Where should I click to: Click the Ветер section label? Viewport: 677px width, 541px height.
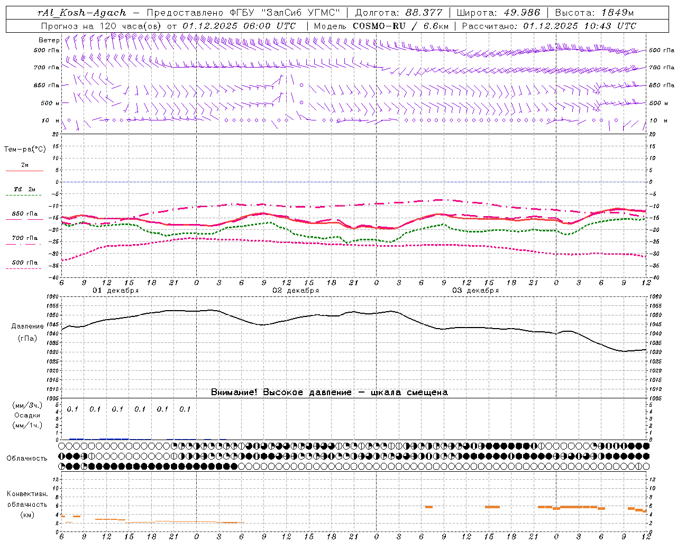[49, 40]
